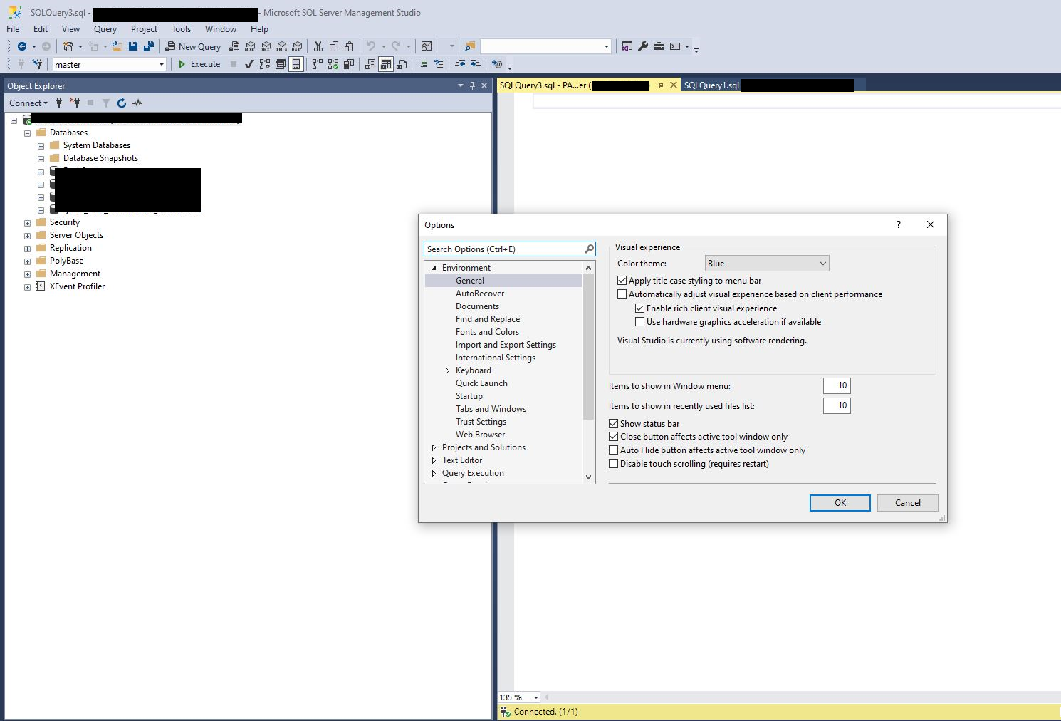Viewport: 1061px width, 721px height.
Task: Uncheck Show status bar option
Action: [613, 423]
